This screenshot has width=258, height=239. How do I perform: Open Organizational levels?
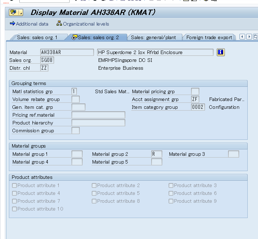coord(83,24)
